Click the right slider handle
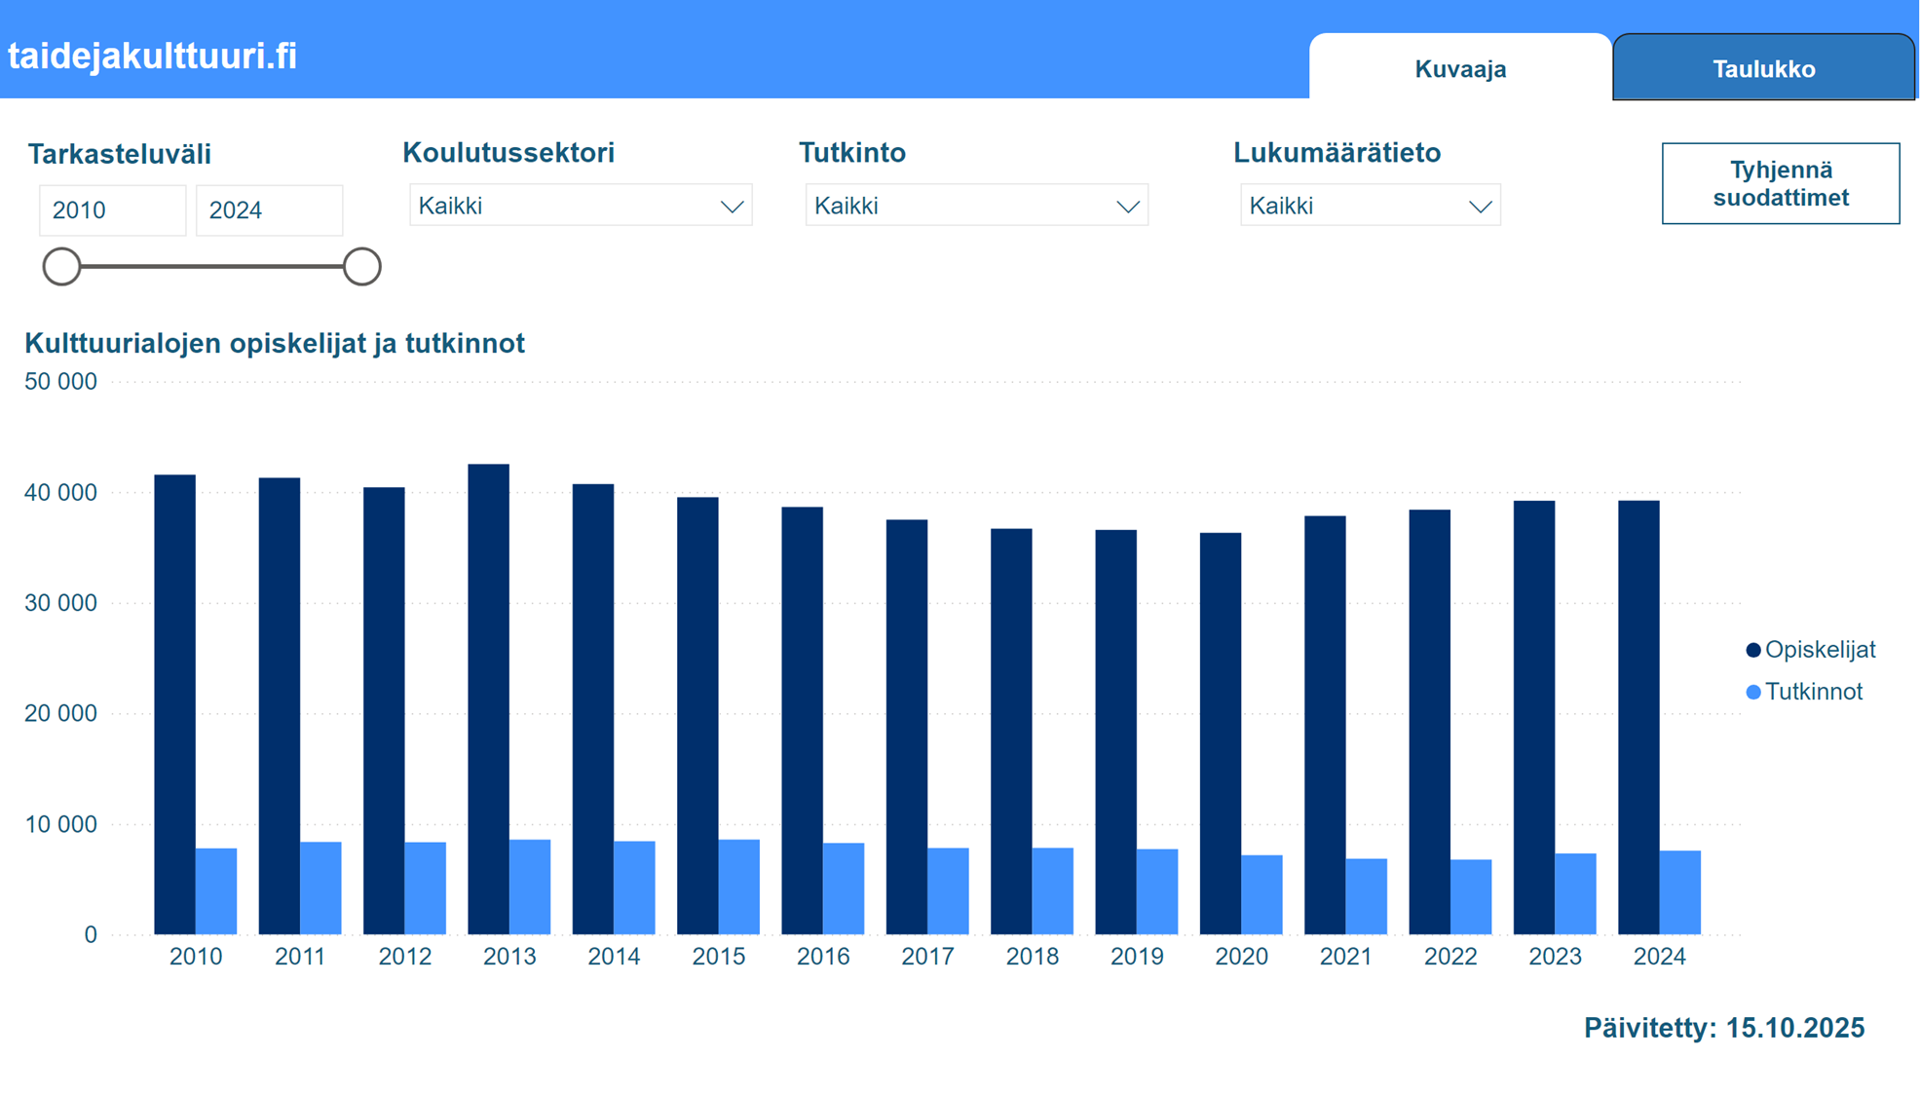Image resolution: width=1920 pixels, height=1096 pixels. pyautogui.click(x=361, y=266)
